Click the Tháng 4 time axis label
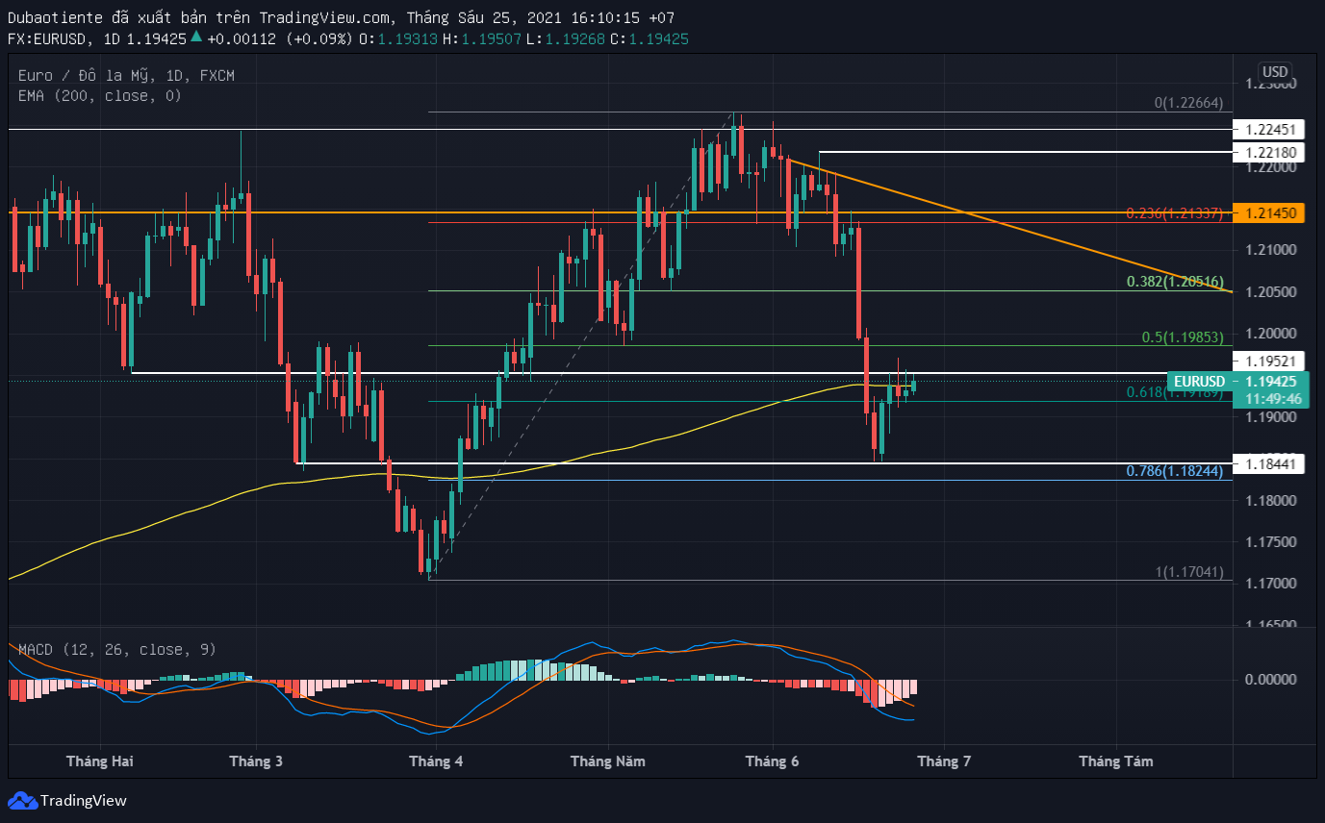The image size is (1325, 823). point(436,761)
